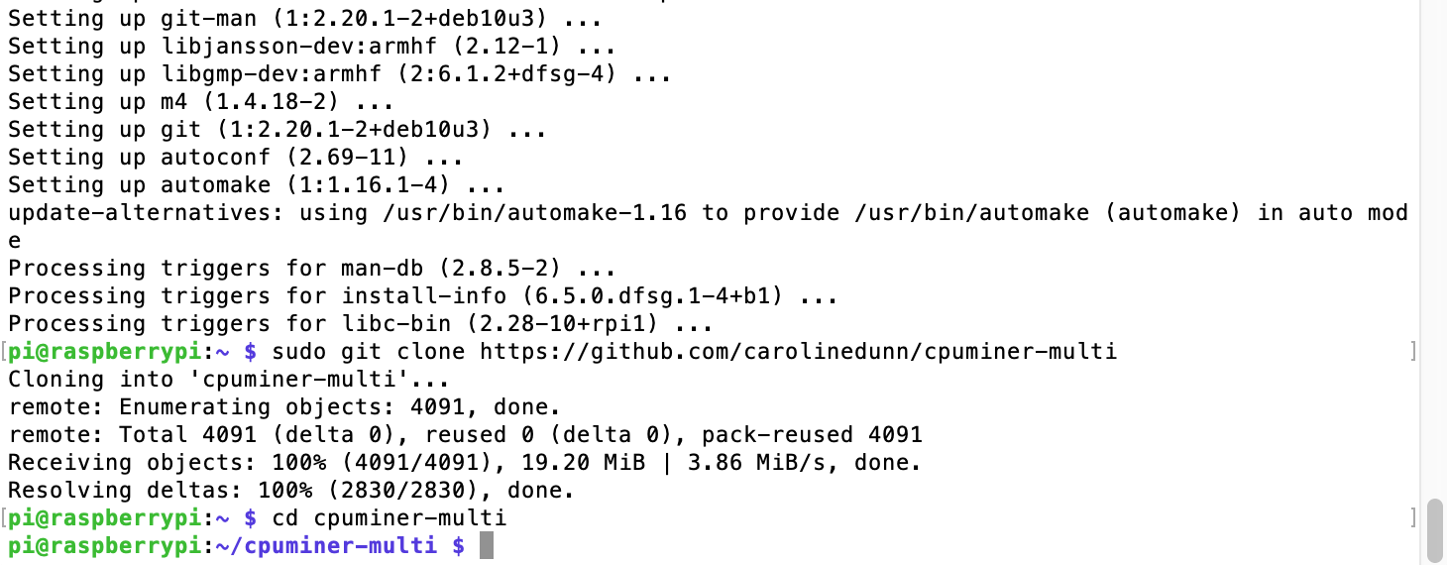
Task: Click the terminal scrollbar thumb
Action: (x=1434, y=530)
